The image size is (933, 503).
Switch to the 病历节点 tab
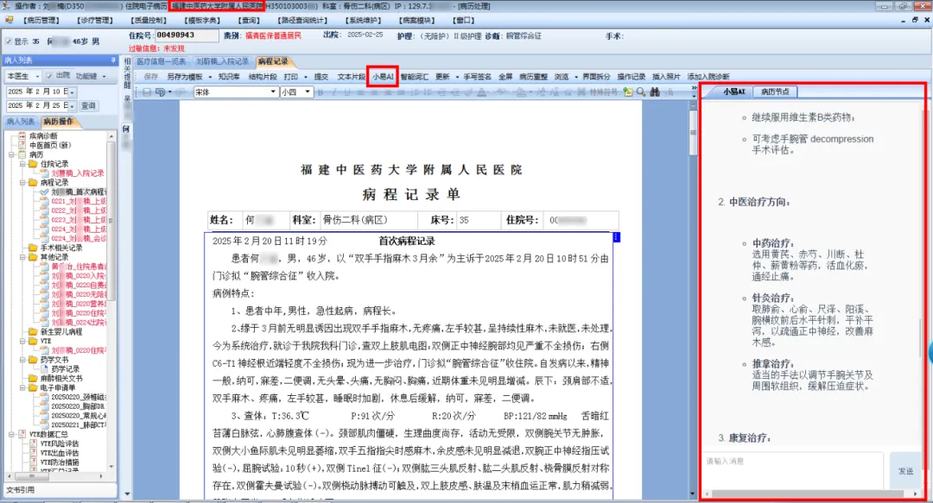coord(774,91)
